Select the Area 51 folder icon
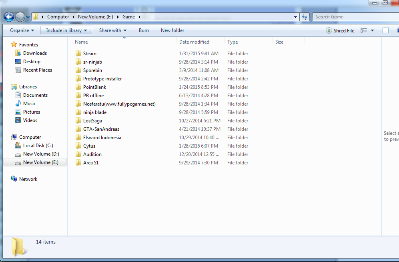 click(x=78, y=162)
